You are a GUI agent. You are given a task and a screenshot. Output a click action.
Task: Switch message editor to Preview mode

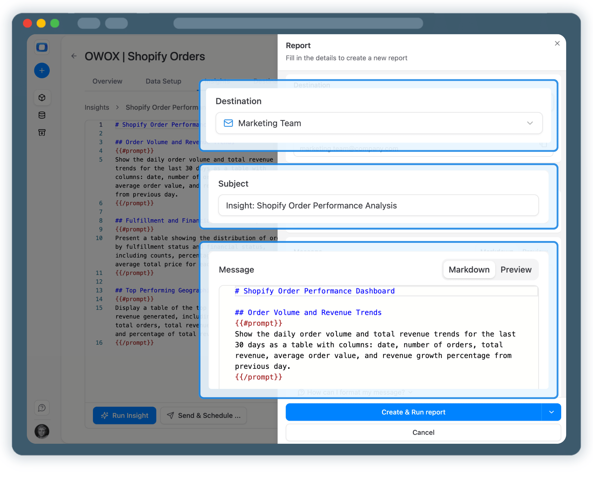(516, 269)
